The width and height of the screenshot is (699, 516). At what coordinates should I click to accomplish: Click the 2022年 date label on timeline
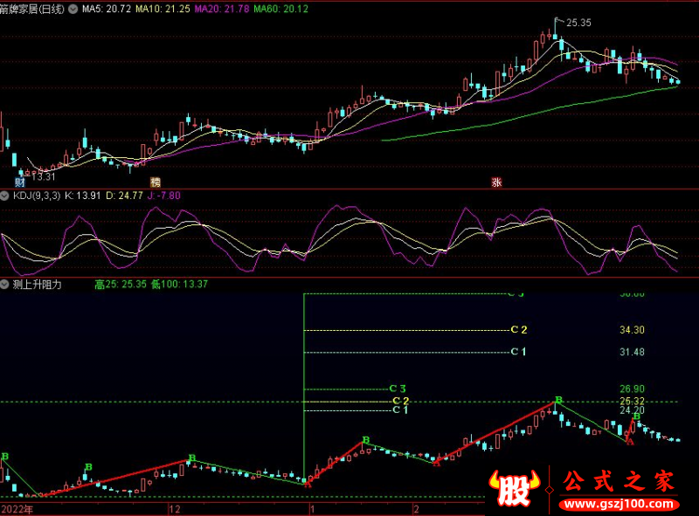click(x=17, y=508)
